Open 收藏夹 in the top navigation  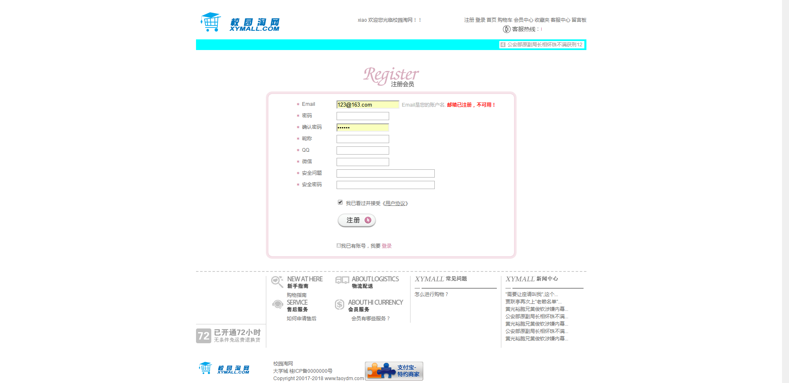coord(542,20)
